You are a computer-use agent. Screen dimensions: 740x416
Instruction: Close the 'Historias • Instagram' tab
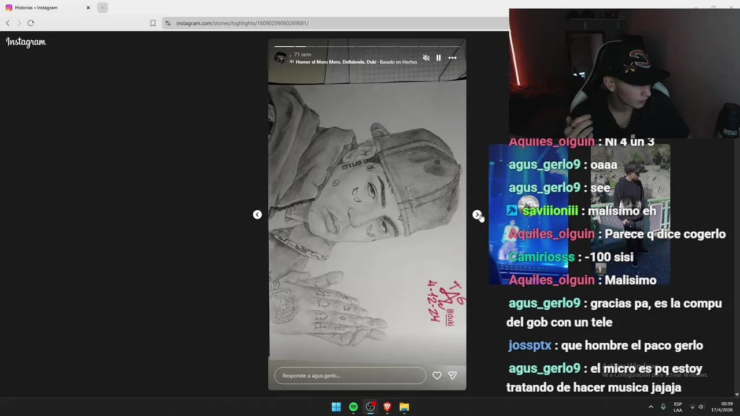pyautogui.click(x=88, y=8)
